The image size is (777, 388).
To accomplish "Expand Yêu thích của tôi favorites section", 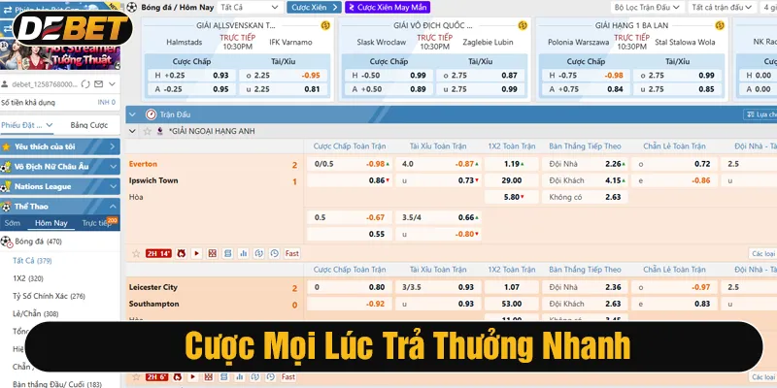I will (60, 146).
